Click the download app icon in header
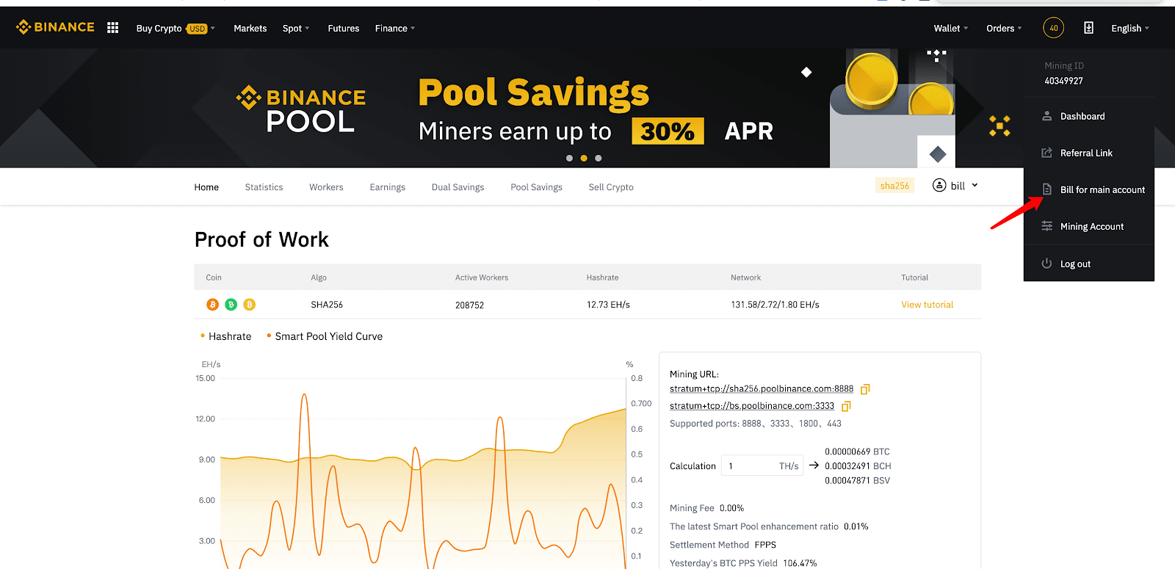The width and height of the screenshot is (1175, 569). tap(1088, 28)
